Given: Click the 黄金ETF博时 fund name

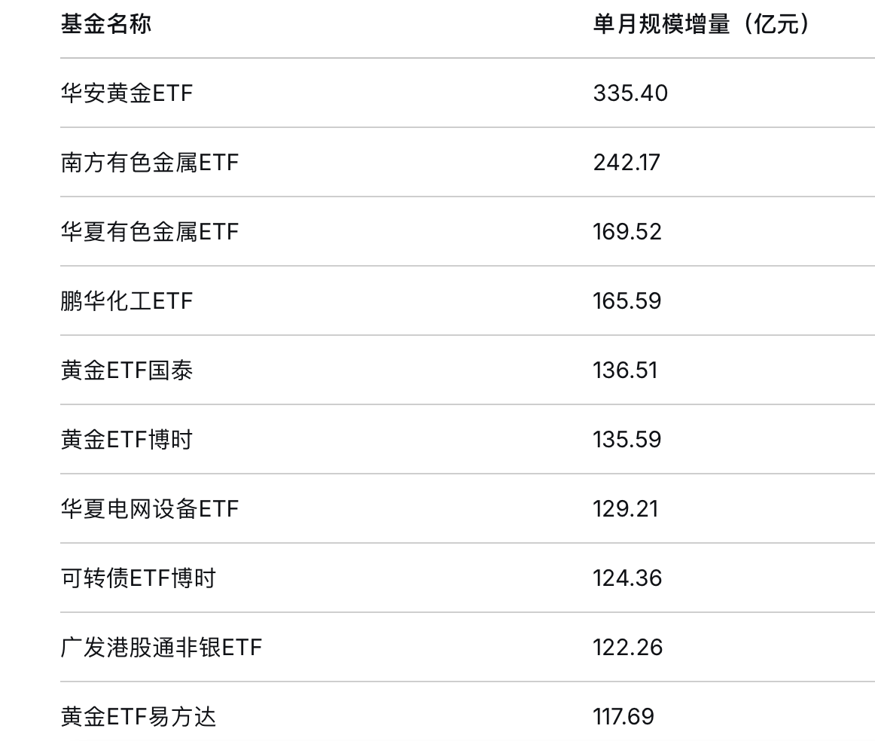Looking at the screenshot, I should click(x=127, y=440).
